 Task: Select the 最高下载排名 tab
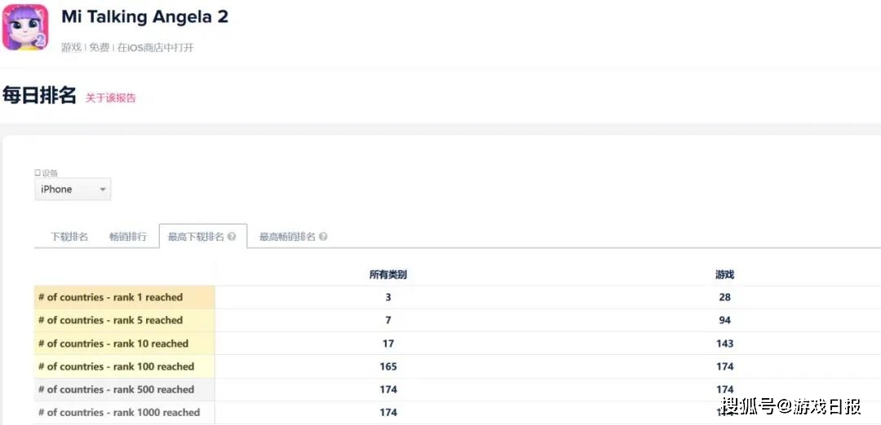click(x=196, y=237)
